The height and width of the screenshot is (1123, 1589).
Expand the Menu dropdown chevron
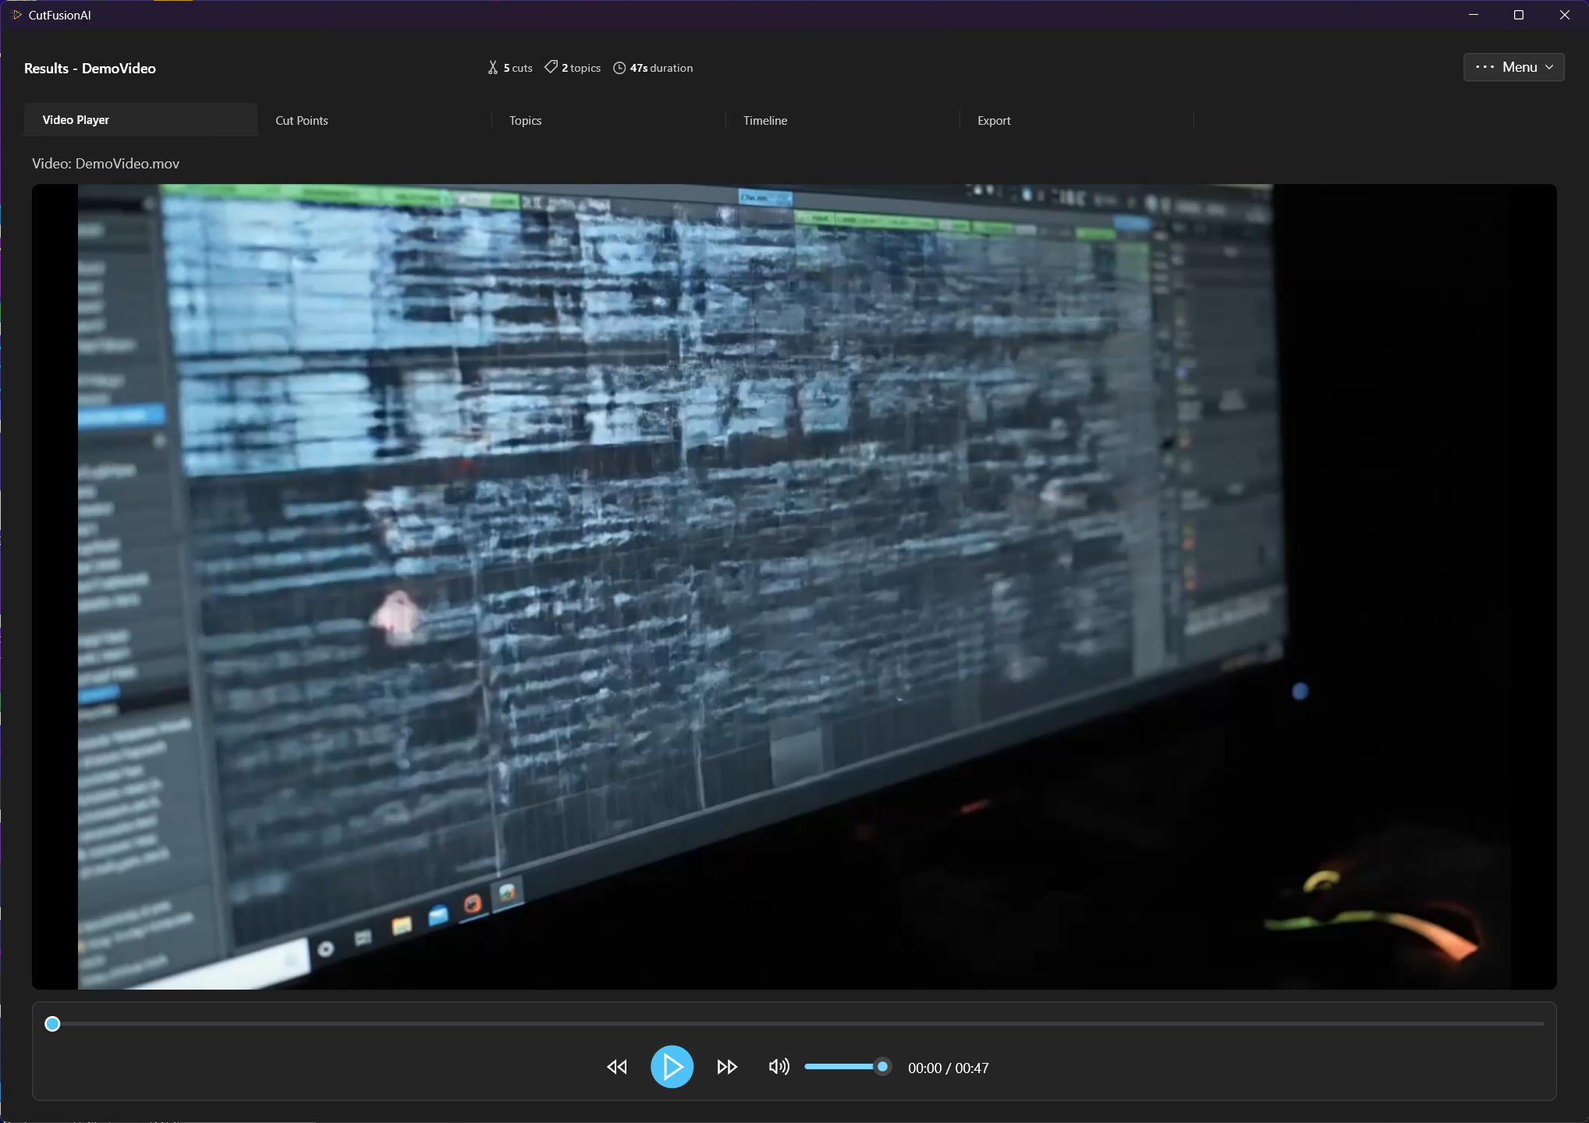click(x=1549, y=67)
